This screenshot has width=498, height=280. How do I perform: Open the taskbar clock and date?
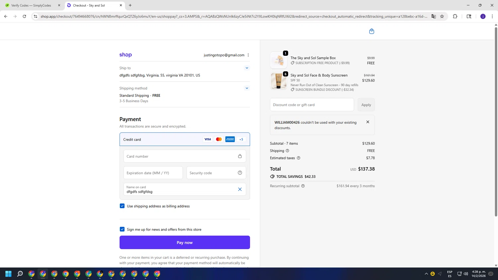click(478, 274)
